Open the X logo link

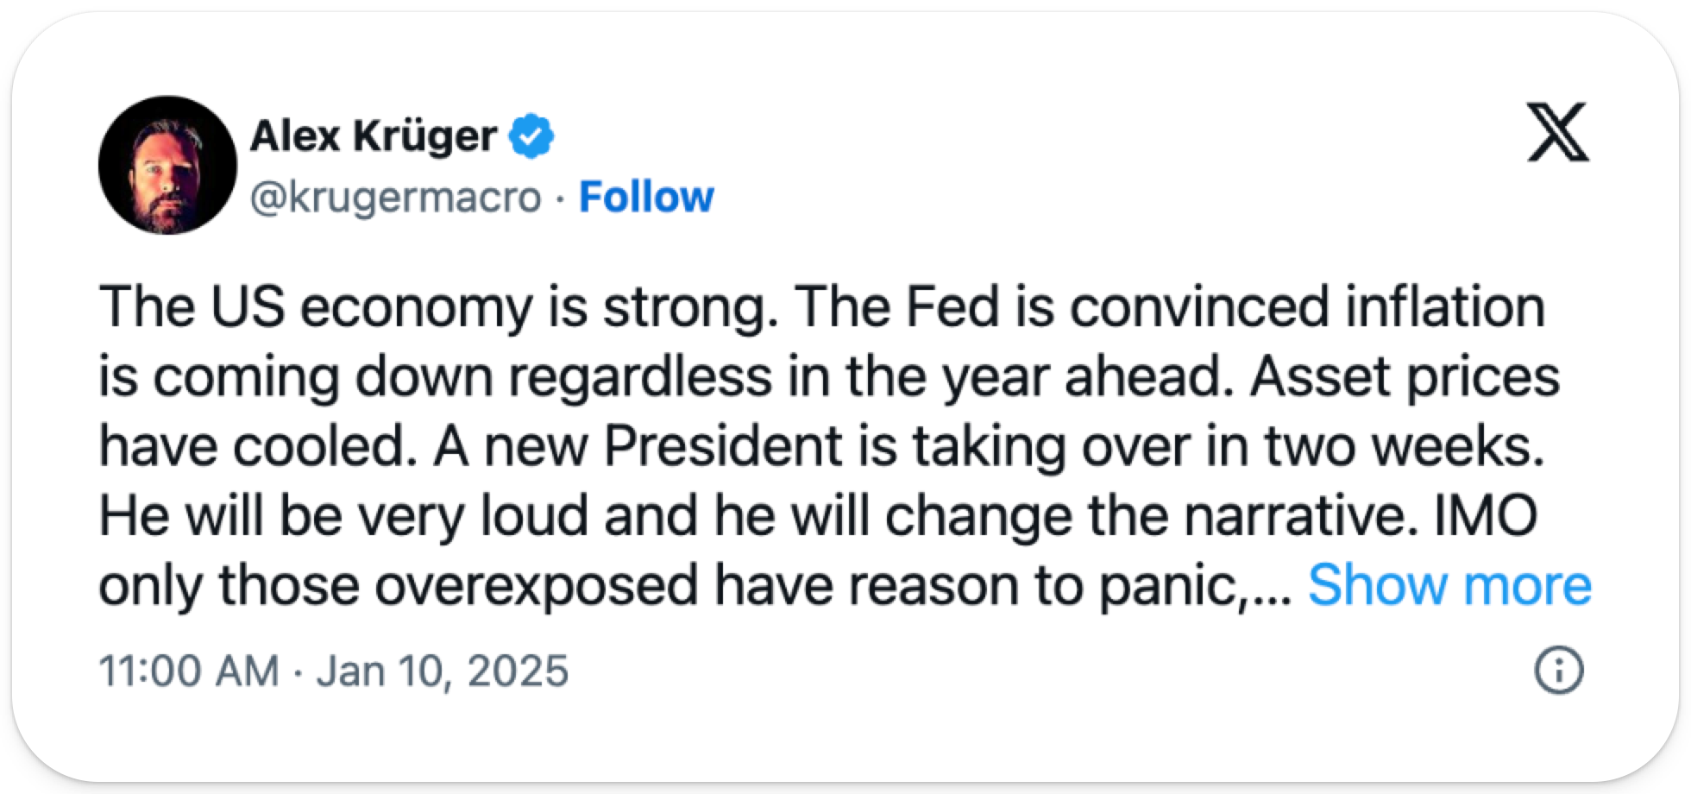tap(1557, 132)
